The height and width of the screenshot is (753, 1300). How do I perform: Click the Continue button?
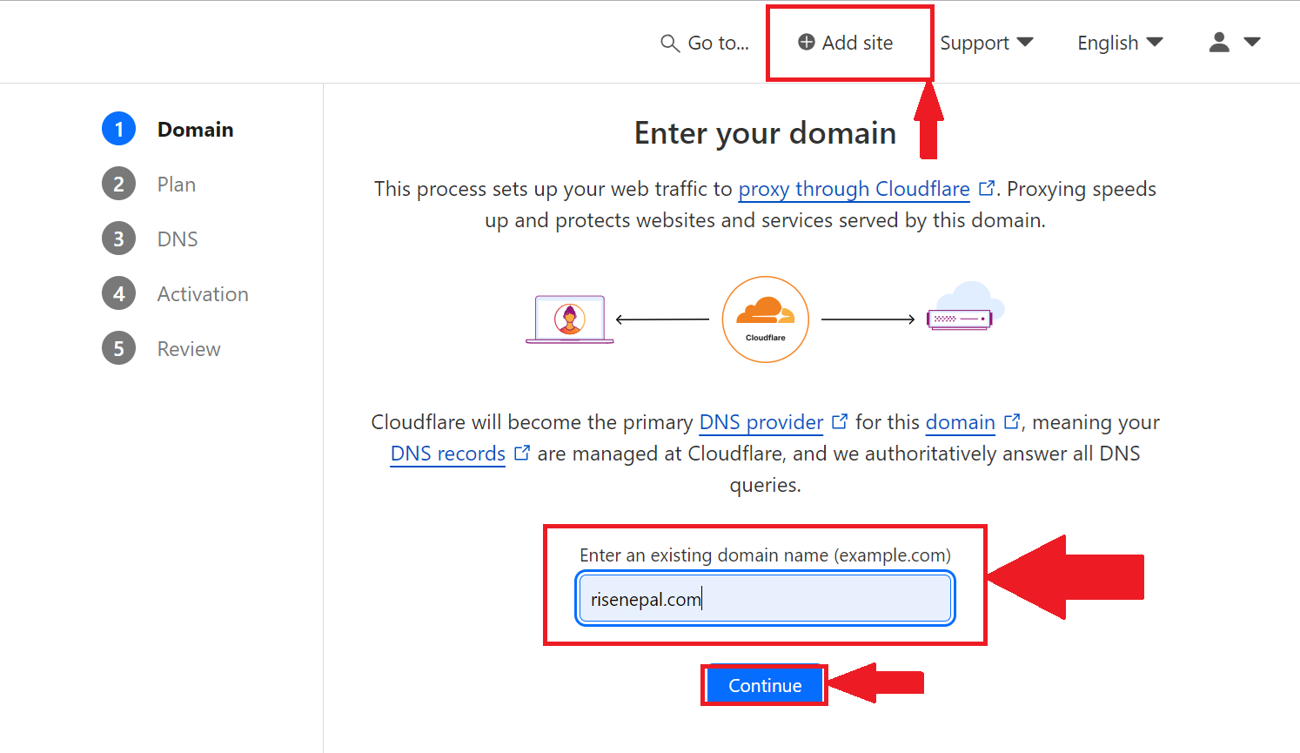(x=764, y=685)
